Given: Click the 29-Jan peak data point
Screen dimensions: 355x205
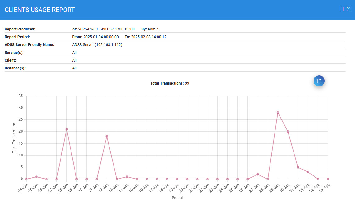Looking at the screenshot, I should (278, 113).
